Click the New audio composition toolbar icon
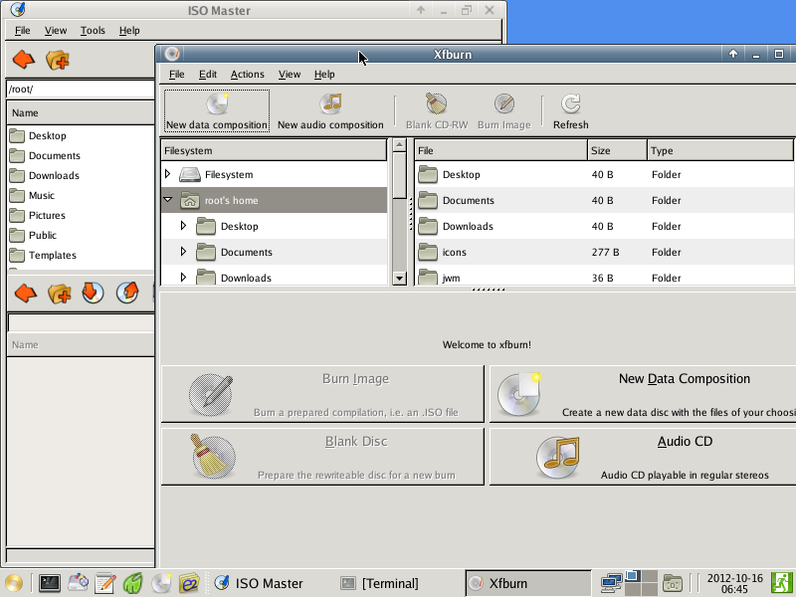The height and width of the screenshot is (597, 796). tap(330, 110)
